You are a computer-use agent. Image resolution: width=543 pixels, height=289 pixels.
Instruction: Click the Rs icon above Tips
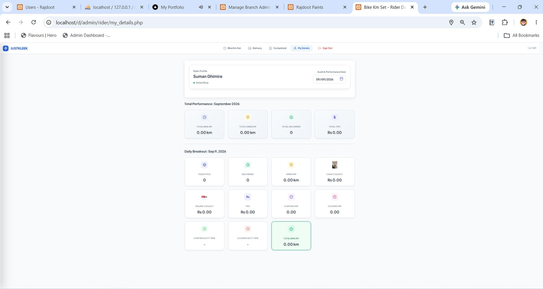click(248, 197)
